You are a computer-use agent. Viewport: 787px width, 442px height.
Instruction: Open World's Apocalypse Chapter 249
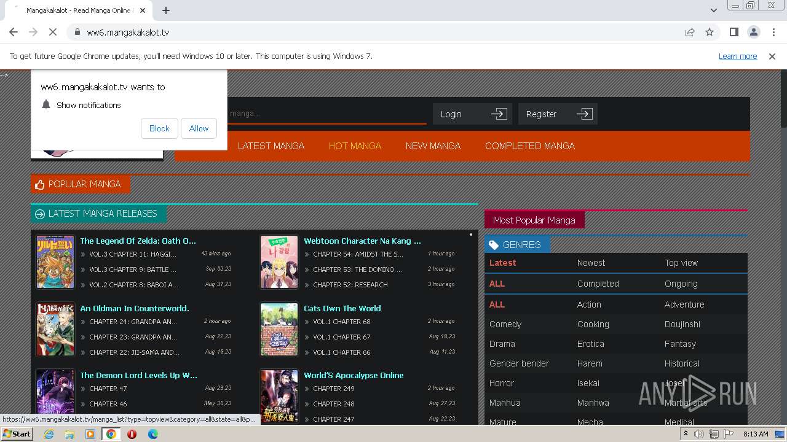click(334, 389)
